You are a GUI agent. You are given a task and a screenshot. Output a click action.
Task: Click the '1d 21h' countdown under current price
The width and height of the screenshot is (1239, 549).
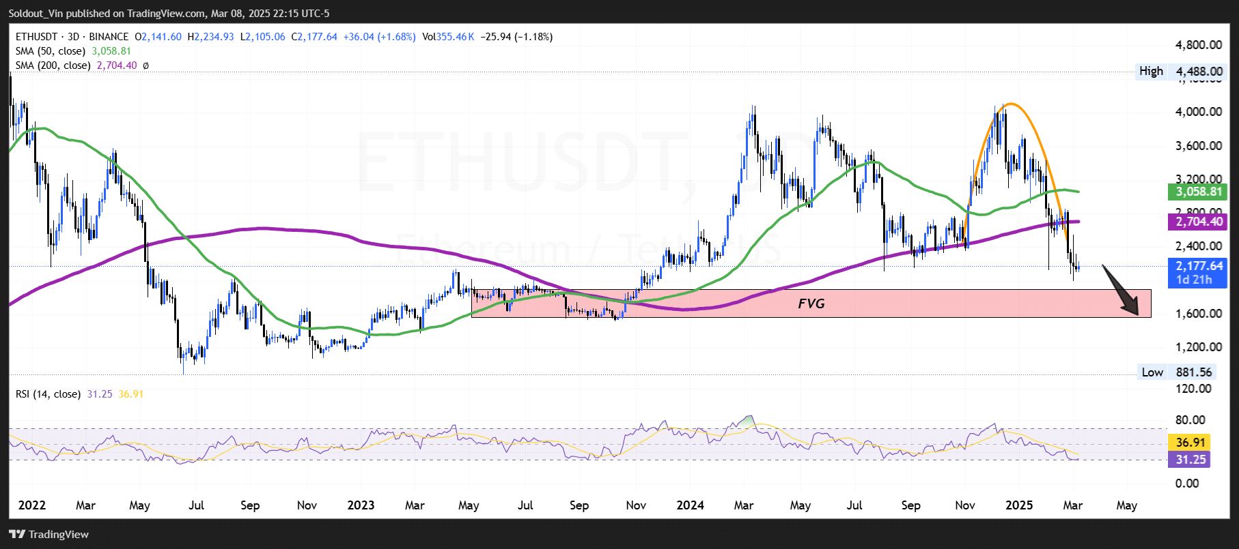tap(1194, 280)
